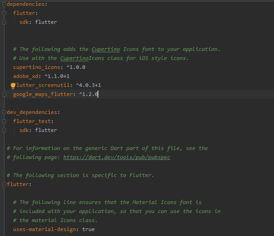Click comment line starting 'included with your application'
274x236 pixels.
click(x=117, y=212)
